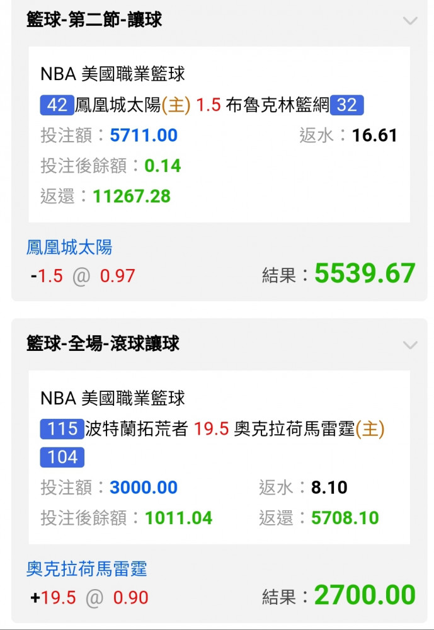
Task: Click the score badge 32
Action: [x=347, y=105]
